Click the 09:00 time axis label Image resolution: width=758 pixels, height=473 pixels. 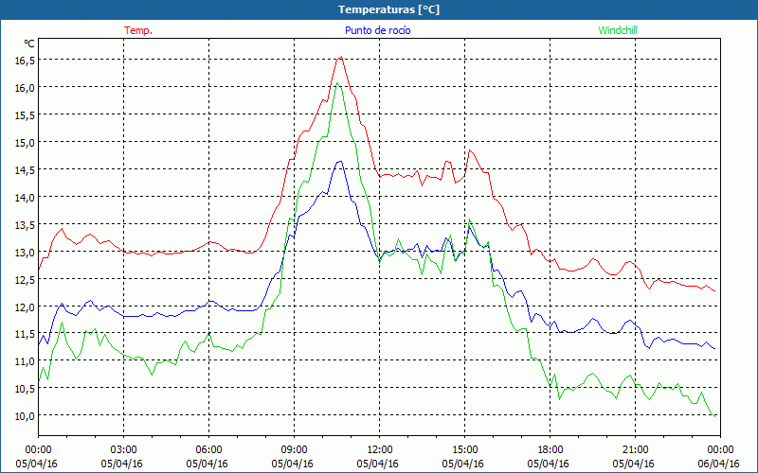(x=295, y=450)
